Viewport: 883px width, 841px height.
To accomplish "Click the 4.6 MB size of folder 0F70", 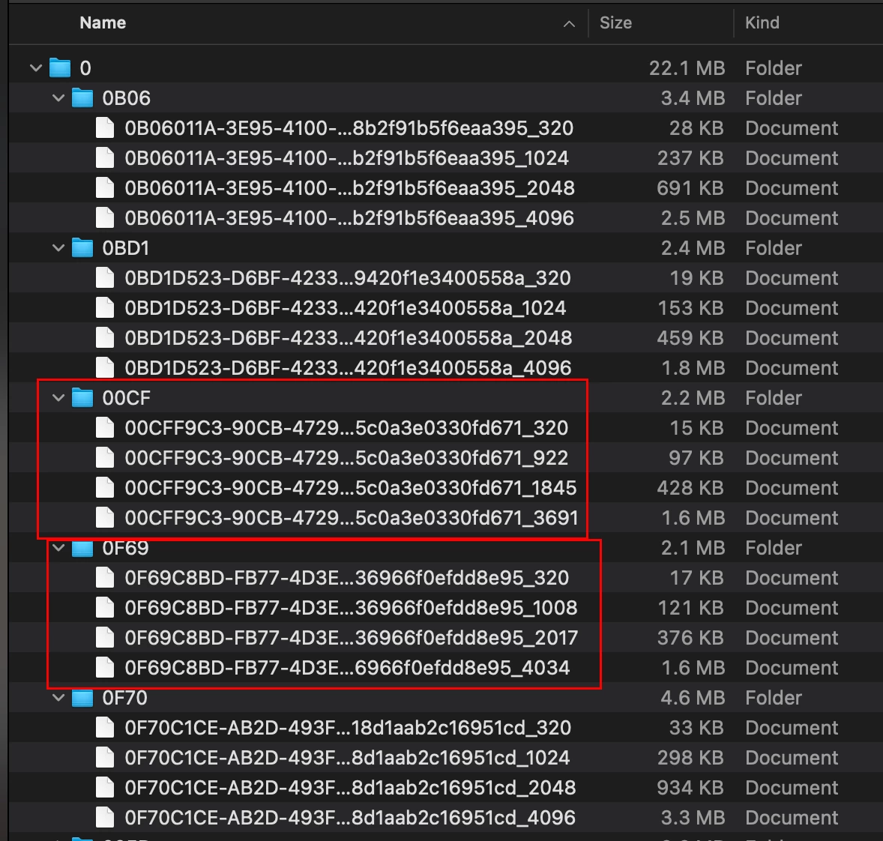I will point(692,697).
